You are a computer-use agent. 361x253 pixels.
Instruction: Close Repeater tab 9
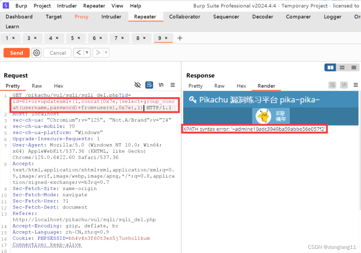(x=166, y=38)
